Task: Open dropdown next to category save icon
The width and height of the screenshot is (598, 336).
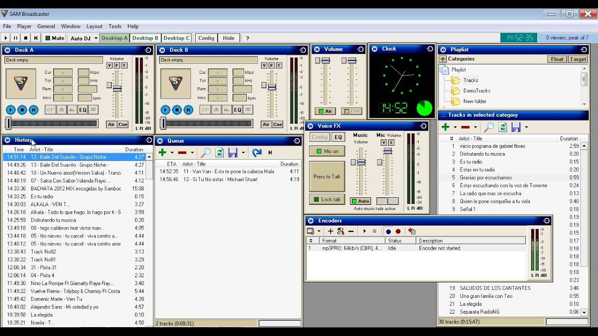Action: pos(527,127)
